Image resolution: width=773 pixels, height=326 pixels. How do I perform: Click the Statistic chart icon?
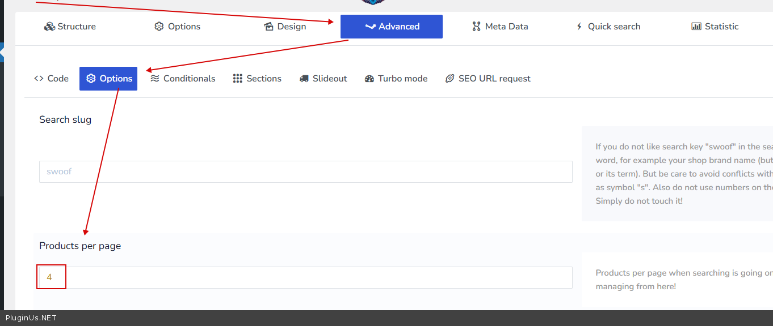pos(696,27)
